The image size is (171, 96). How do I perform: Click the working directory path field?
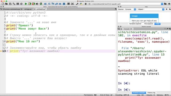[126, 4]
